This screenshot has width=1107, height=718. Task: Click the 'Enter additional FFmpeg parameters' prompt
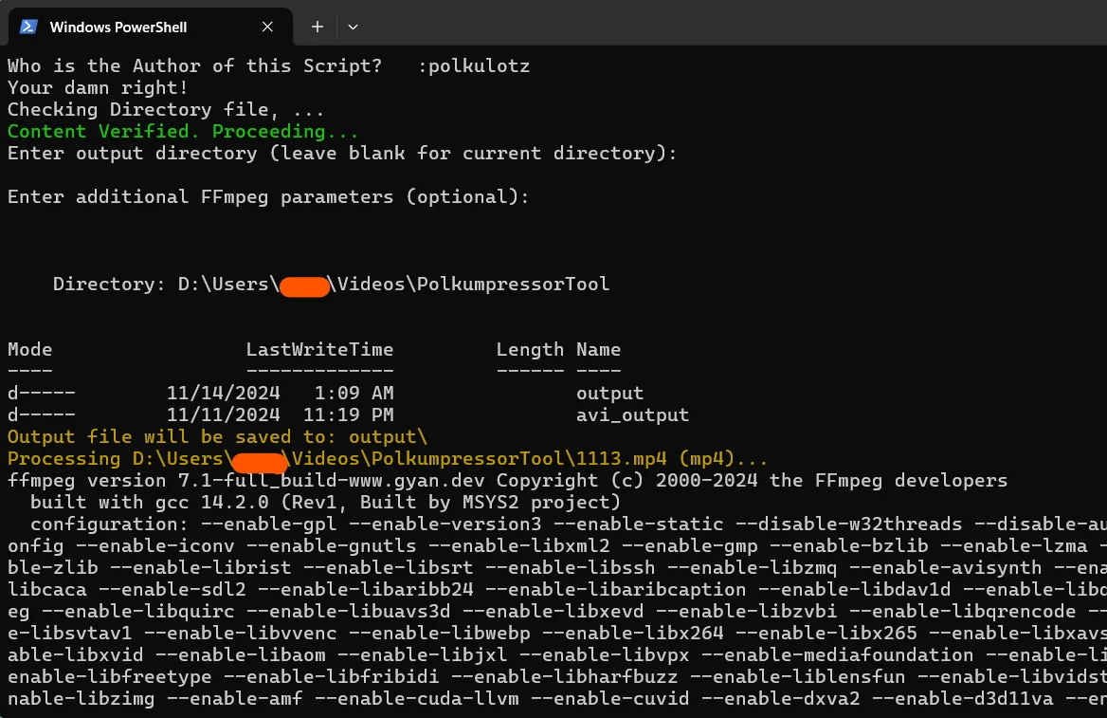point(267,196)
